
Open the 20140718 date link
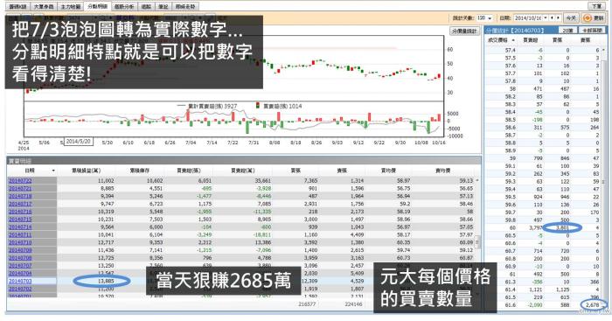click(20, 196)
